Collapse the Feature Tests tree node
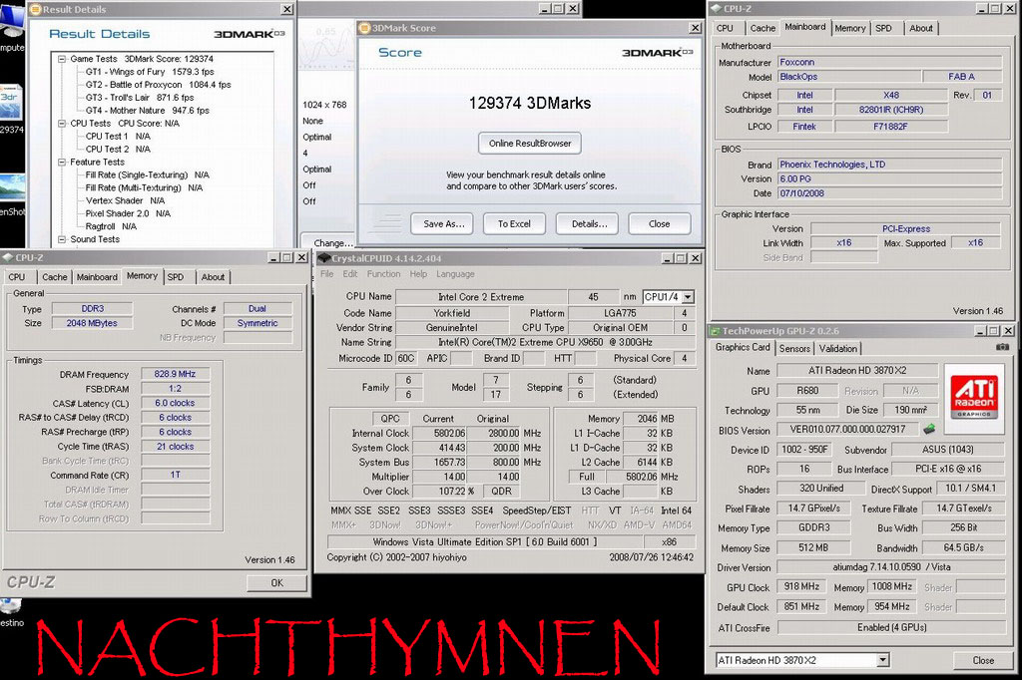The height and width of the screenshot is (680, 1022). tap(62, 162)
